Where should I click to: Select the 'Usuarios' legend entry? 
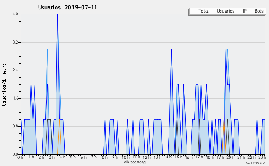pyautogui.click(x=226, y=11)
